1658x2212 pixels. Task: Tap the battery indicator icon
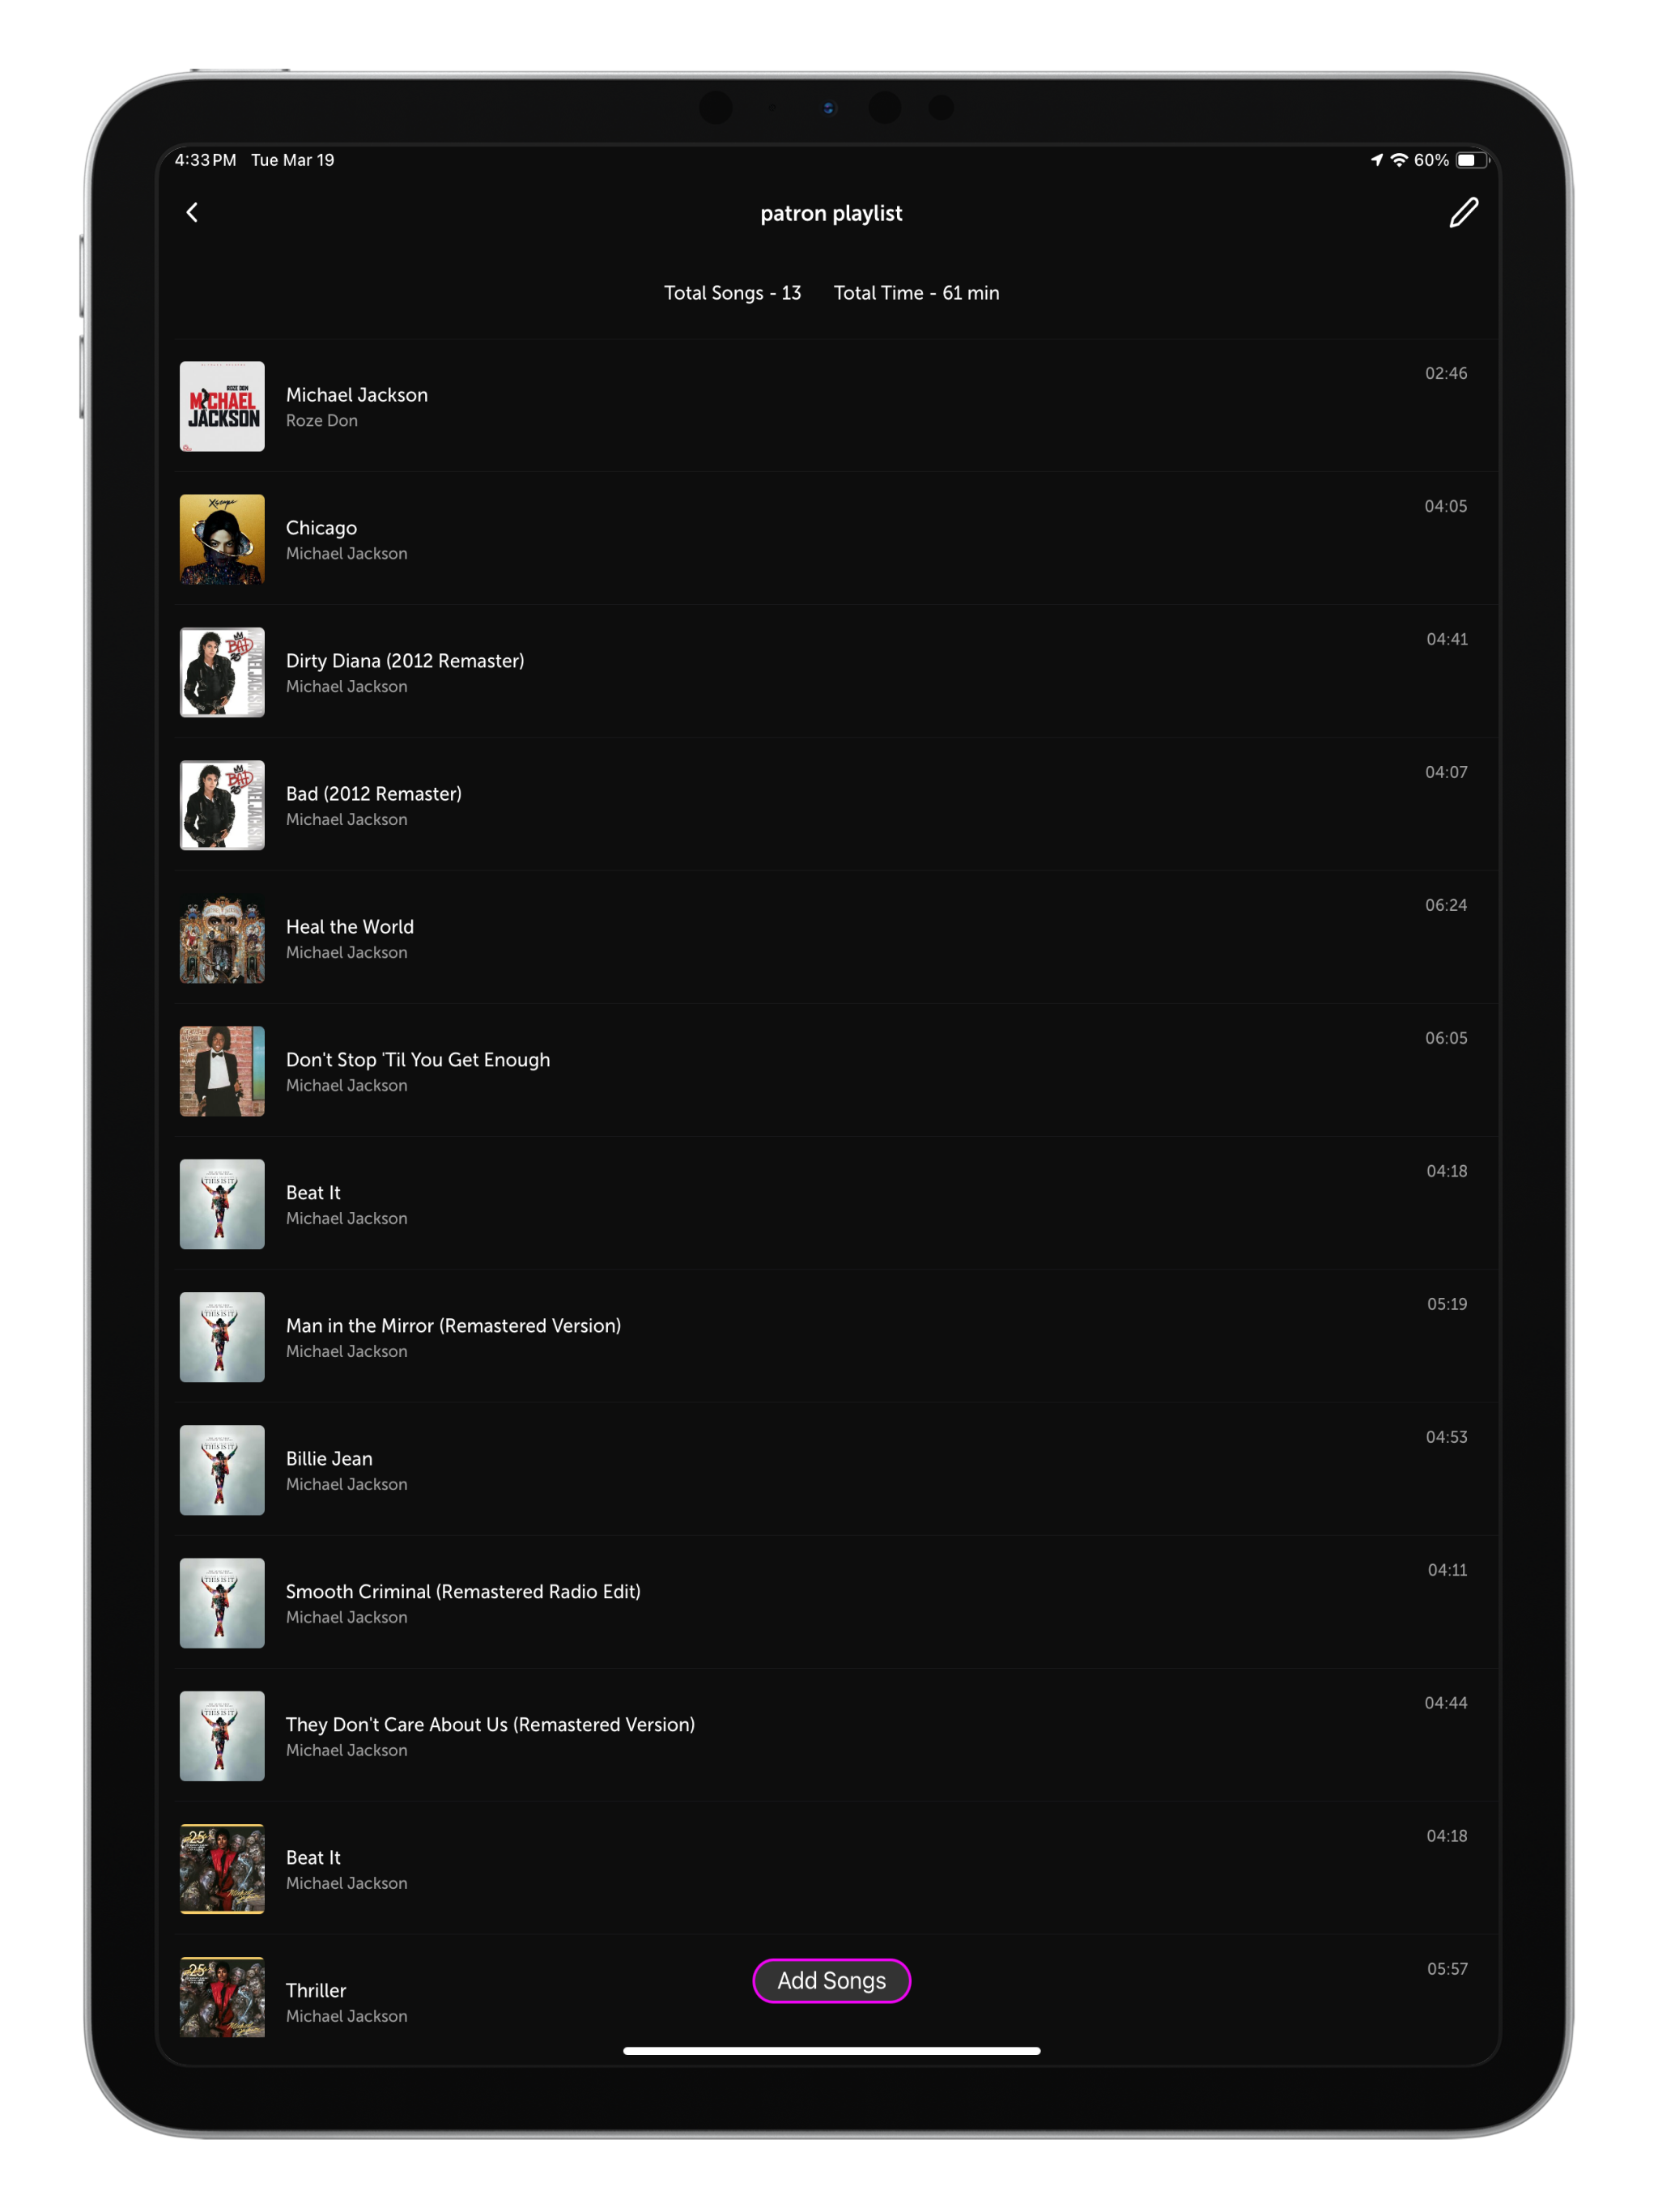[1470, 160]
